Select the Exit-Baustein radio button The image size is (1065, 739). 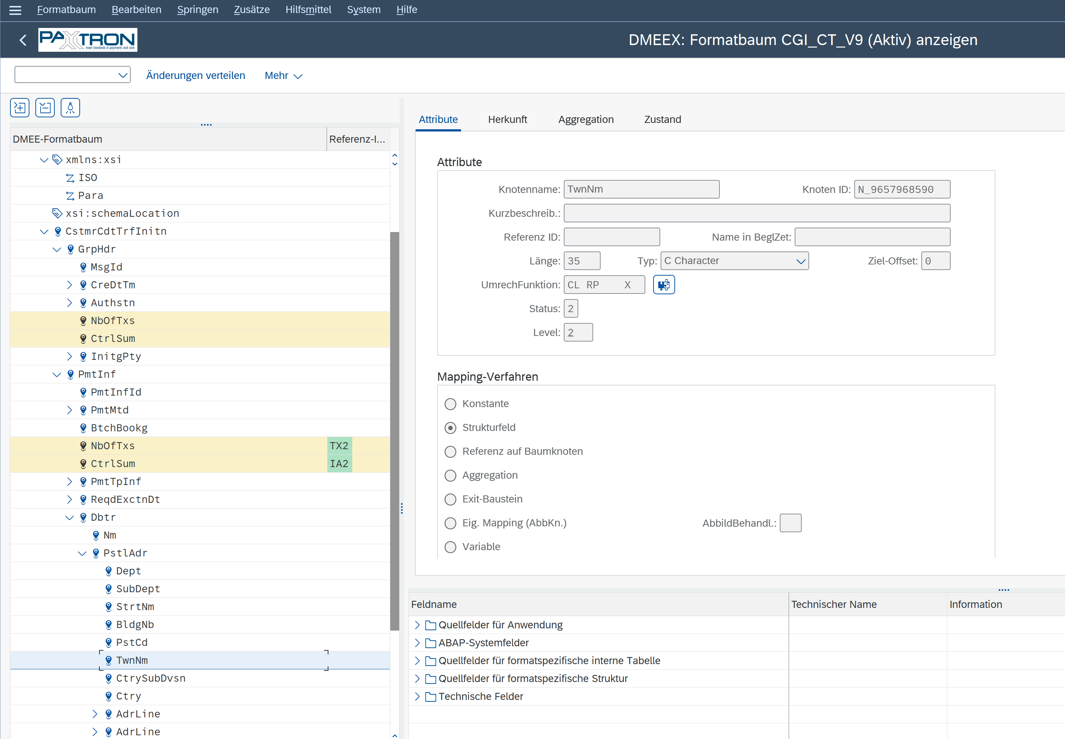(x=450, y=499)
